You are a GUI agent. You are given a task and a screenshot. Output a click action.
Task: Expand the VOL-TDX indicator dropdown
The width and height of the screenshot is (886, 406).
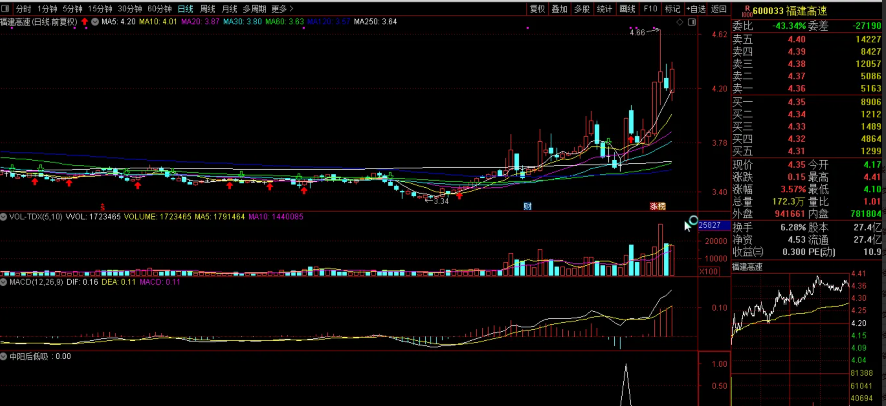pyautogui.click(x=3, y=217)
